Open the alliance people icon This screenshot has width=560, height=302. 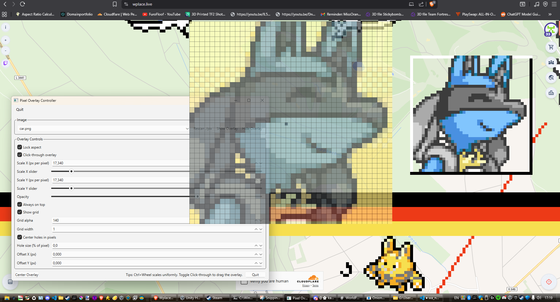(x=551, y=62)
